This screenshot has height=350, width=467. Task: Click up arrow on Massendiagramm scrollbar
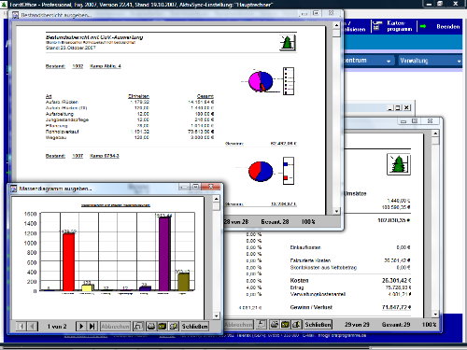click(217, 199)
